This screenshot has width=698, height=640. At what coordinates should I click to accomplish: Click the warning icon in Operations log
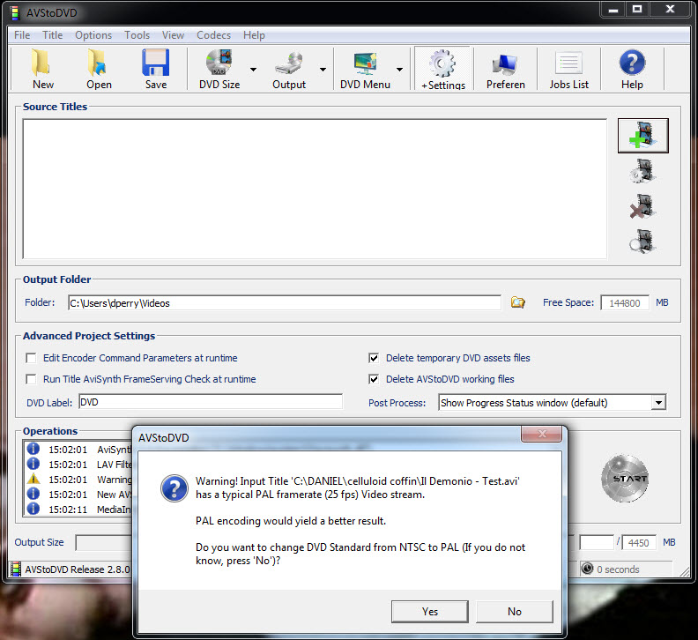[x=33, y=479]
